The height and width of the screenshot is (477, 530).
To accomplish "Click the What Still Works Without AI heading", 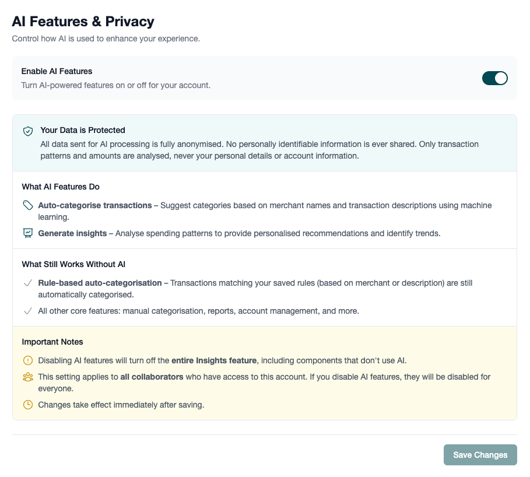I will click(x=73, y=264).
